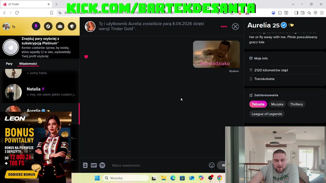The image size is (326, 183).
Task: Open the VPN shield icon in toolbar
Action: click(x=315, y=13)
